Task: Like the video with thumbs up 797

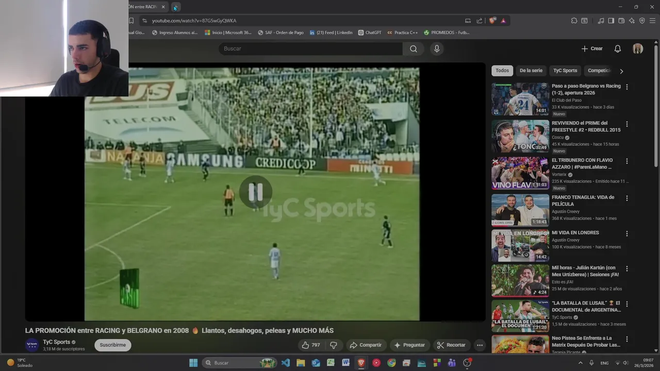Action: [x=311, y=345]
